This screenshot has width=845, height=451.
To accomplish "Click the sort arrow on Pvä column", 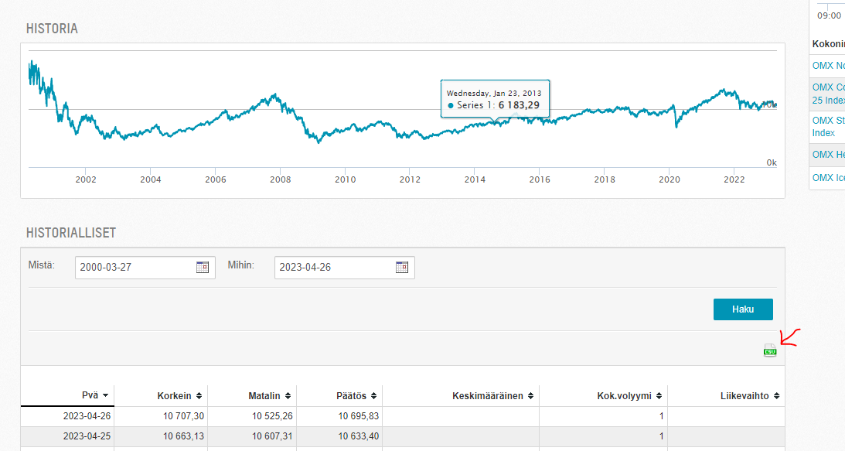I will click(105, 395).
